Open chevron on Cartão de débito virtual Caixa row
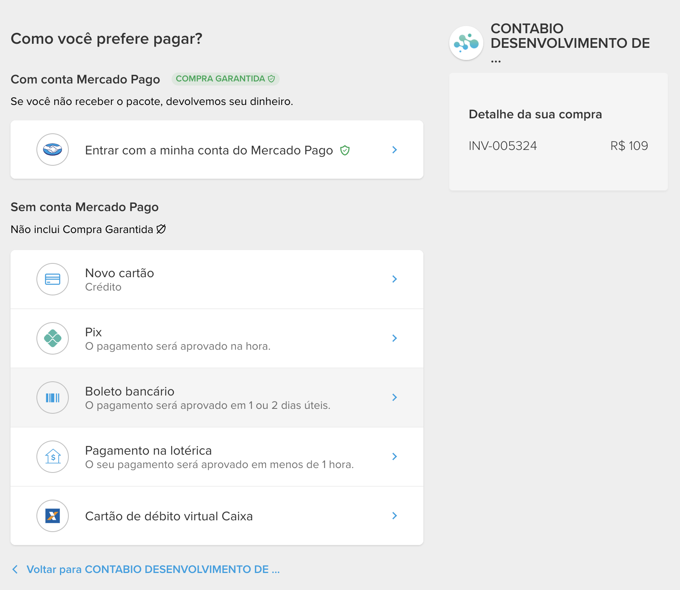This screenshot has height=590, width=680. click(x=395, y=516)
